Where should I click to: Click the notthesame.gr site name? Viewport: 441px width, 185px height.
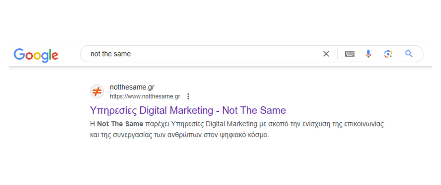pos(132,87)
